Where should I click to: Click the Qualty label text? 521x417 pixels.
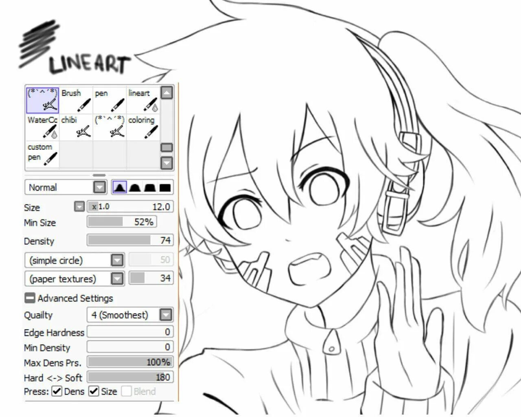[38, 315]
